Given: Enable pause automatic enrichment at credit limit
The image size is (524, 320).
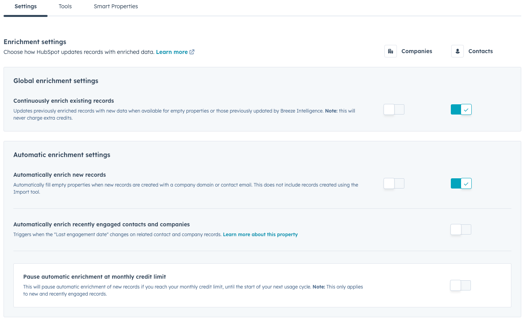Looking at the screenshot, I should click(x=461, y=285).
